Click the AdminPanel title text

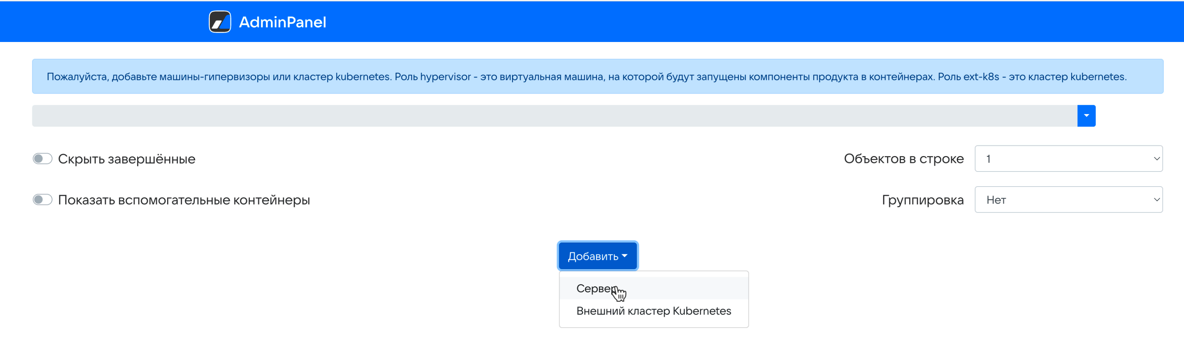click(282, 22)
